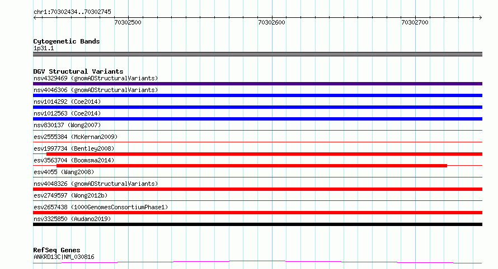Click the black nsv3325850 variant bar
498x269 pixels.
click(257, 224)
